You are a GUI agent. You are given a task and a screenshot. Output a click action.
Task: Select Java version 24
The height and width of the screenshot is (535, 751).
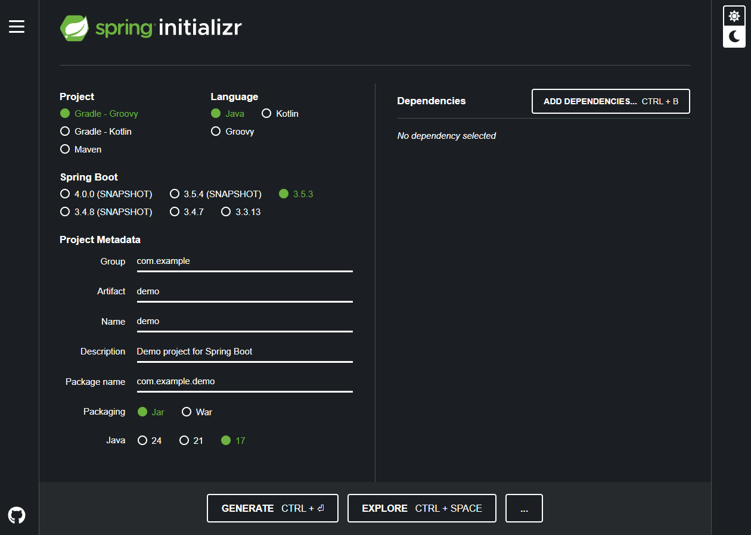[150, 440]
